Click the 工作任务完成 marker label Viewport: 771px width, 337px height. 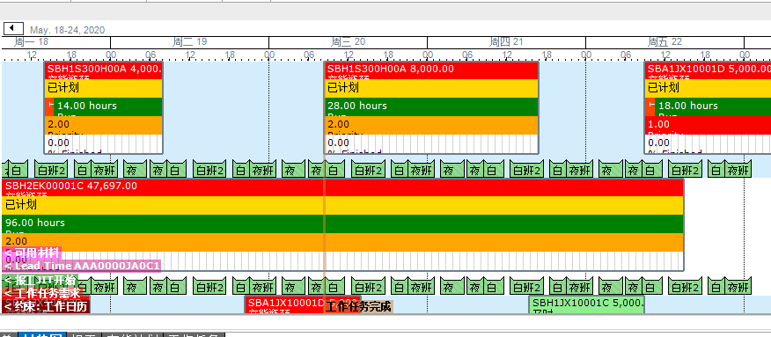[358, 307]
